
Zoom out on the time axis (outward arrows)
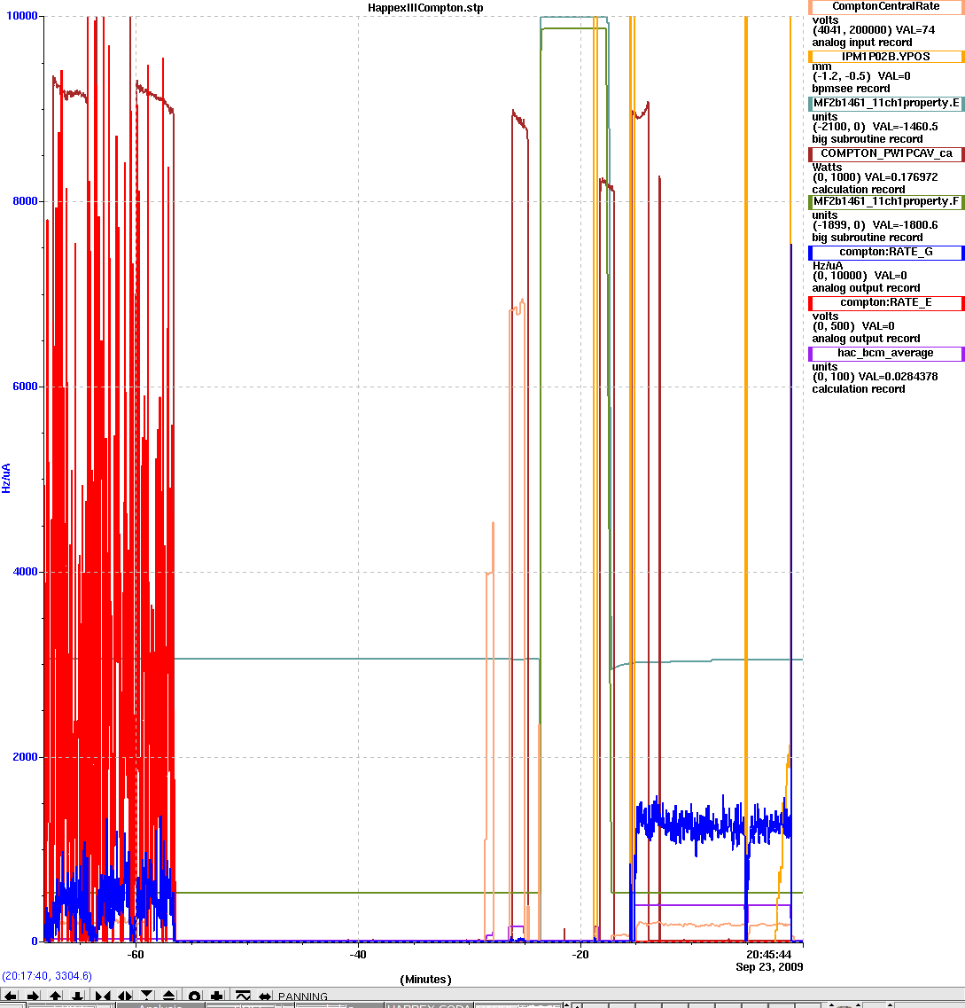pyautogui.click(x=125, y=995)
